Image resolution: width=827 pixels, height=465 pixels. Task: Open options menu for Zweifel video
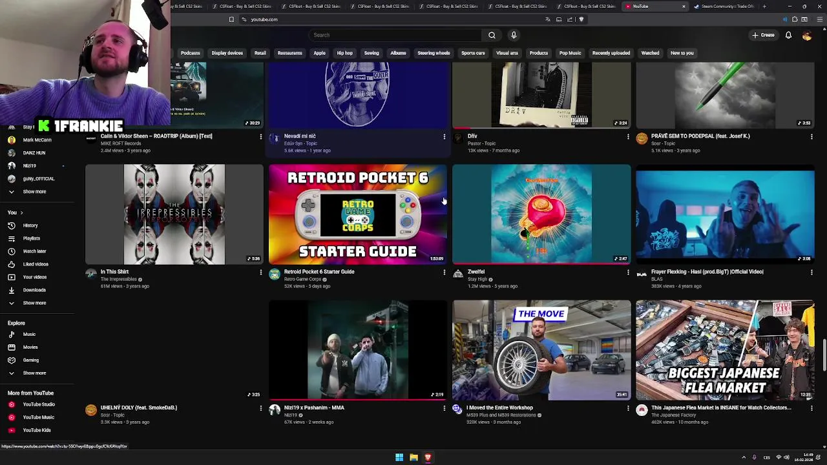(627, 273)
